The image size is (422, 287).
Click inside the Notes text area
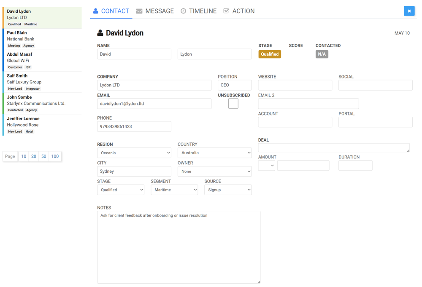click(179, 247)
